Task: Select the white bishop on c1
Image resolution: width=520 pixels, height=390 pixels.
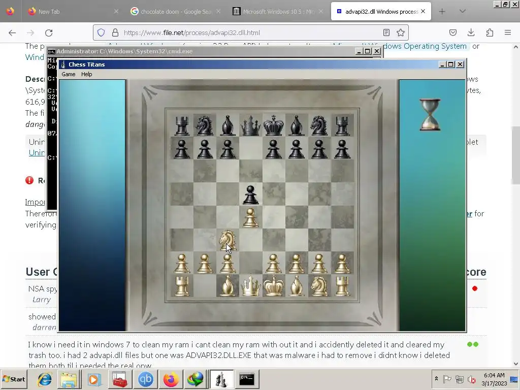Action: click(x=228, y=285)
